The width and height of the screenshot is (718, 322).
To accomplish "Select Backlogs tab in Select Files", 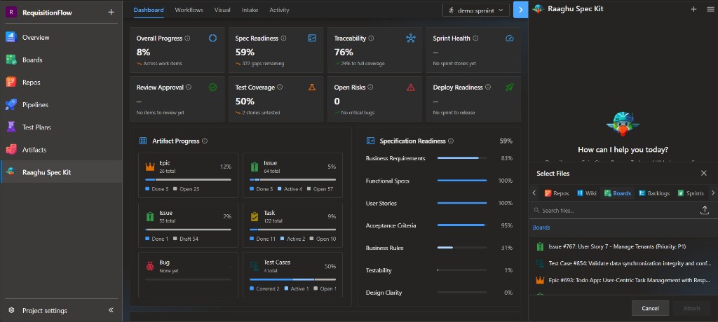I will tap(654, 193).
